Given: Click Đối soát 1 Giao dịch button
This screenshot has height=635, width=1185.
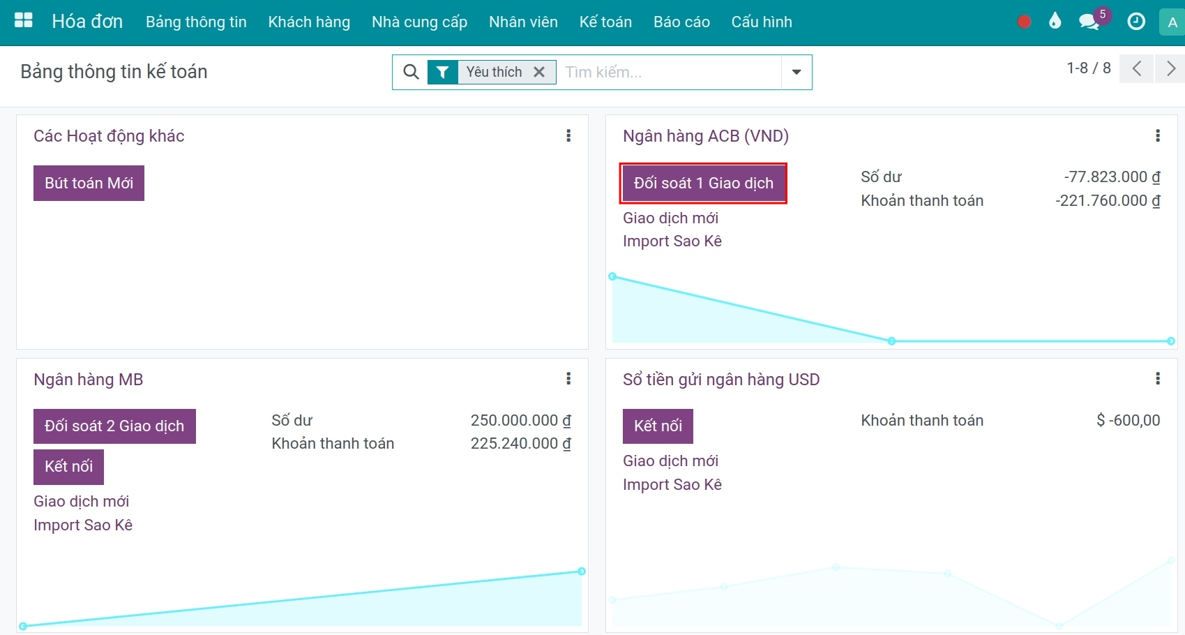Looking at the screenshot, I should 704,184.
